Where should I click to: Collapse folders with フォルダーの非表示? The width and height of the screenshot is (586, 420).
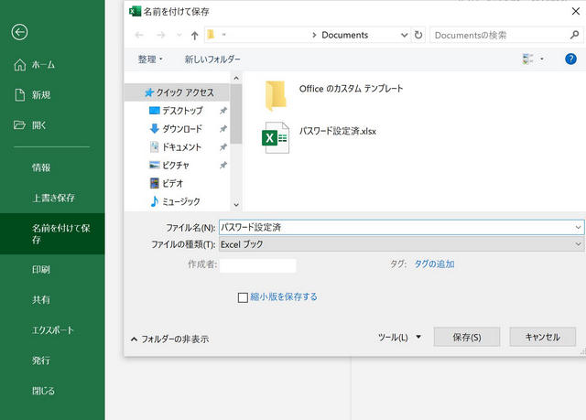(170, 339)
